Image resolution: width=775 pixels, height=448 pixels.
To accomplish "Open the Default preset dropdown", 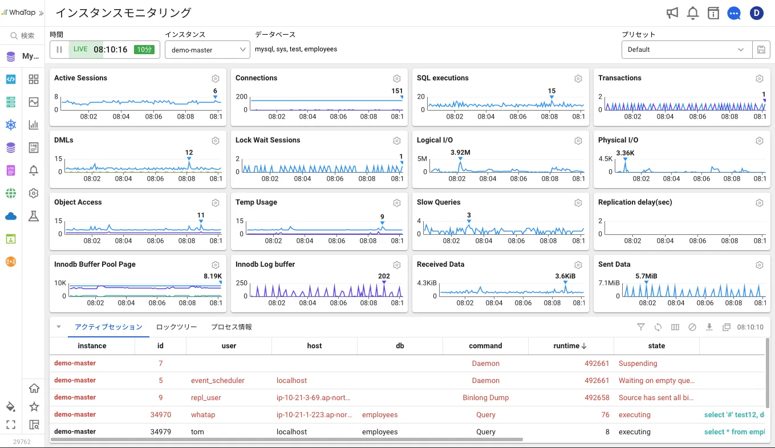I will click(x=687, y=50).
